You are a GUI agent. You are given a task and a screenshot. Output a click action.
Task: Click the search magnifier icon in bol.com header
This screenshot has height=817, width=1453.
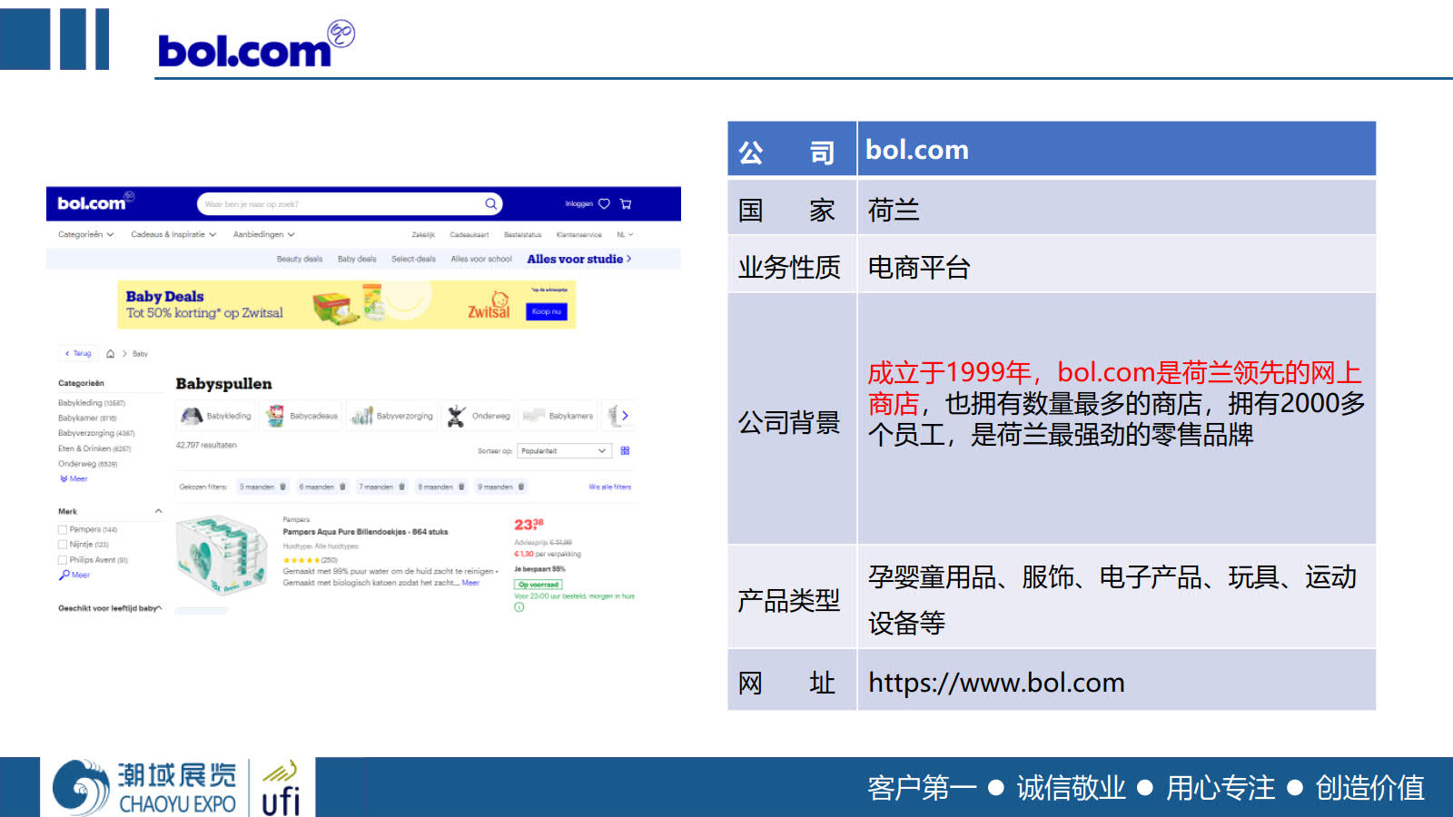pyautogui.click(x=490, y=204)
